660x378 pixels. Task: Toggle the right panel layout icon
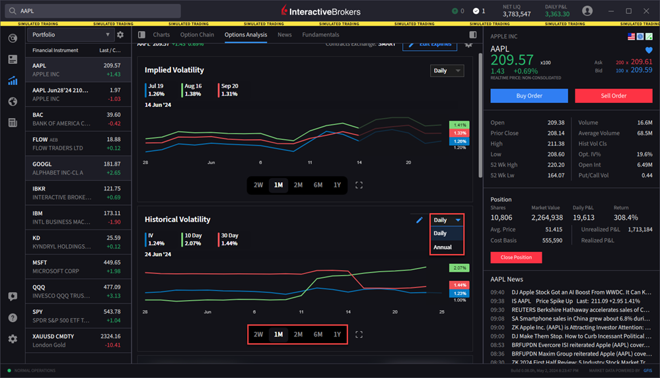tap(473, 34)
